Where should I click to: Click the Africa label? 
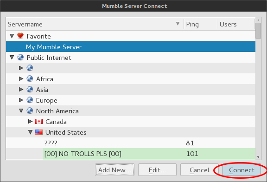click(x=44, y=79)
